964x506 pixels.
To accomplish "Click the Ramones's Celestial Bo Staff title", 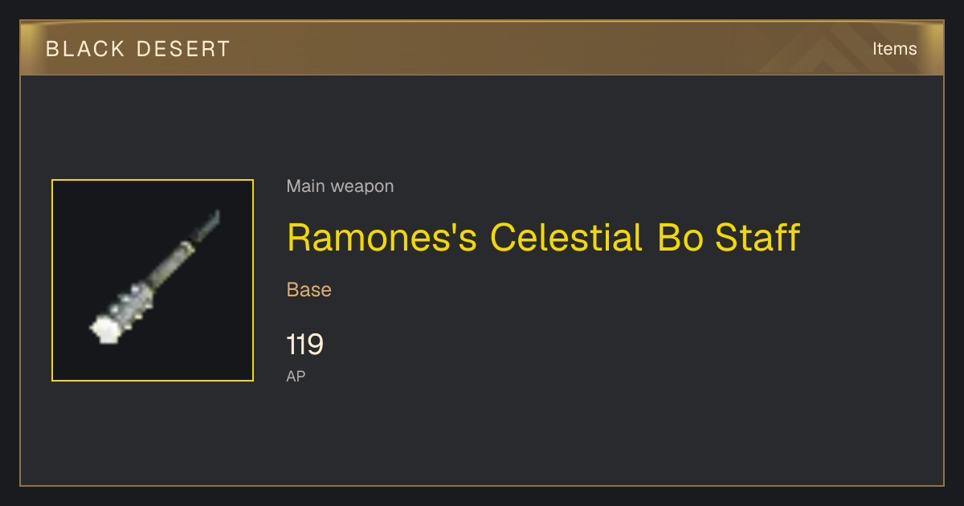I will [543, 238].
